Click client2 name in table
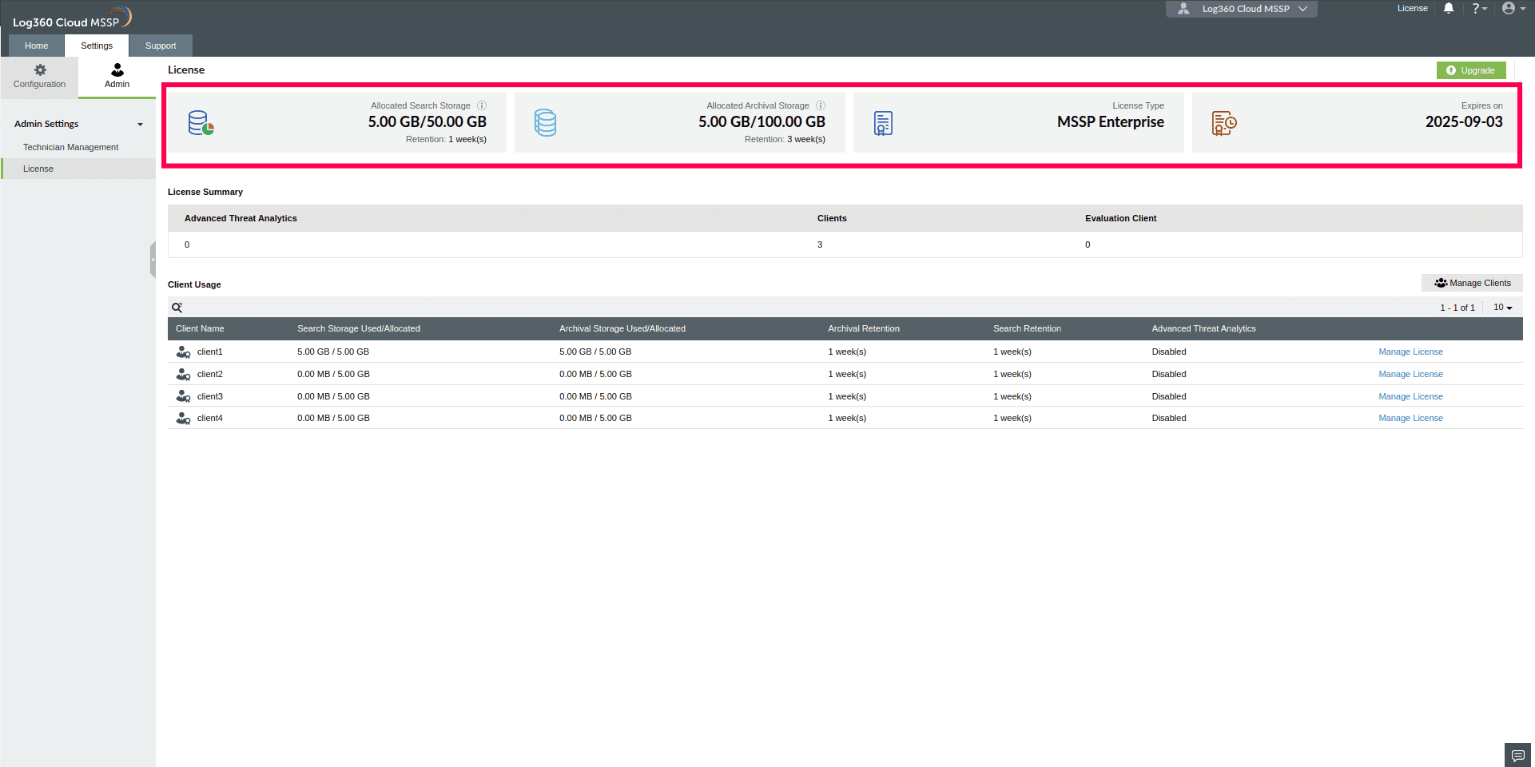The width and height of the screenshot is (1535, 767). [x=210, y=374]
